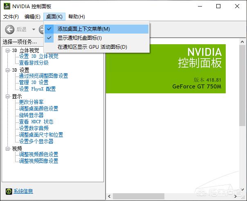Toggle 添加桌面上下文菜单(M) option
The height and width of the screenshot is (201, 247).
point(97,29)
